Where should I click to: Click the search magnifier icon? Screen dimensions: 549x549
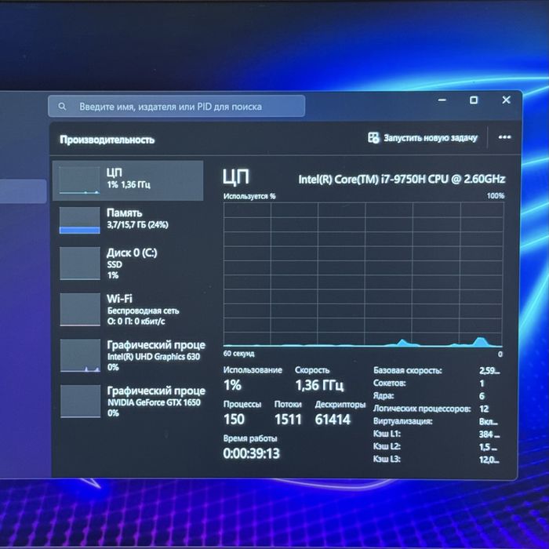[x=62, y=107]
